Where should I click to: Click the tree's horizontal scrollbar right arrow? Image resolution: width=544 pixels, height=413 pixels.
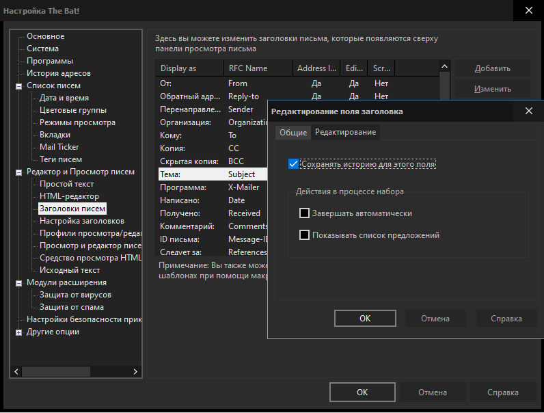point(135,372)
